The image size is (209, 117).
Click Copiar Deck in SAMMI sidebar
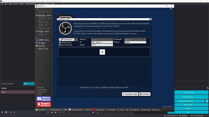pyautogui.click(x=43, y=28)
